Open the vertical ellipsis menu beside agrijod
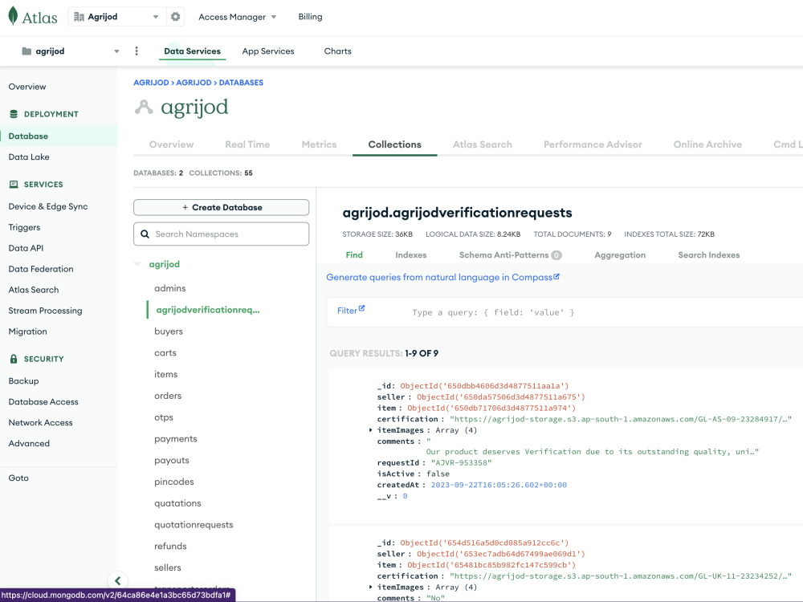The height and width of the screenshot is (602, 803). pos(137,51)
